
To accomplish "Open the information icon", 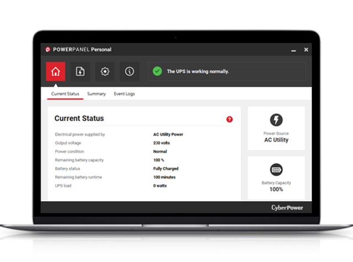I will (x=130, y=71).
